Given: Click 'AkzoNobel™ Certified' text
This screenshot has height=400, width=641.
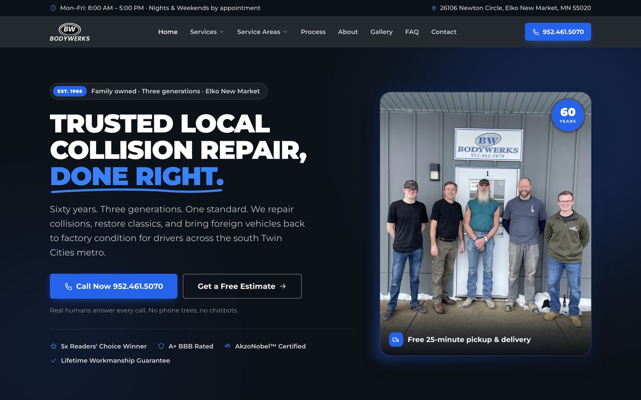Looking at the screenshot, I should click(270, 346).
